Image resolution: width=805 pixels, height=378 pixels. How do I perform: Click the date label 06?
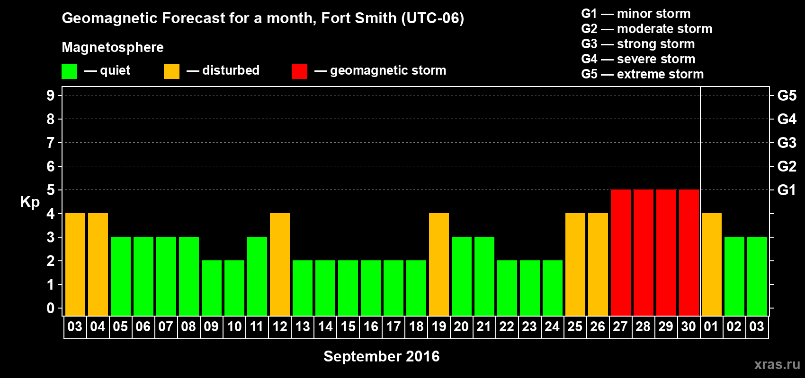tap(143, 327)
